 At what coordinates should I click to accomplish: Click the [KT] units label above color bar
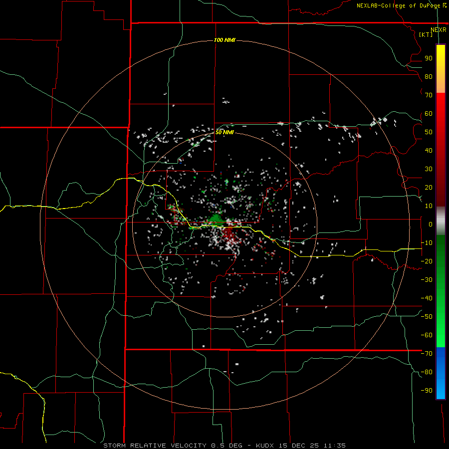pos(426,34)
